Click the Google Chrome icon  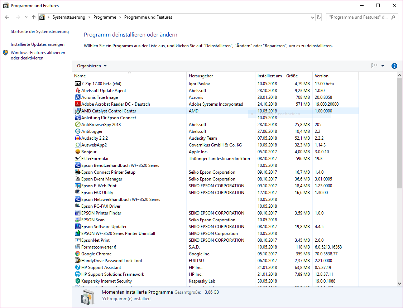(78, 254)
